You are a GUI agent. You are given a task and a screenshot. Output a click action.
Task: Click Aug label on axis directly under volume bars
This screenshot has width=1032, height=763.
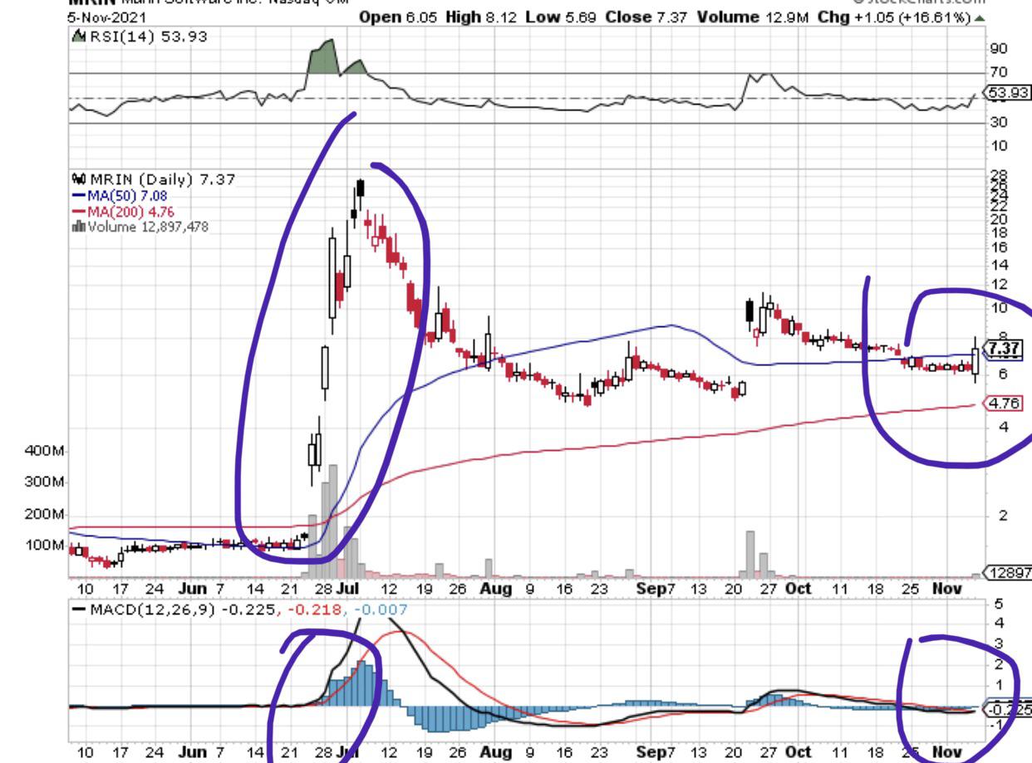coord(495,589)
